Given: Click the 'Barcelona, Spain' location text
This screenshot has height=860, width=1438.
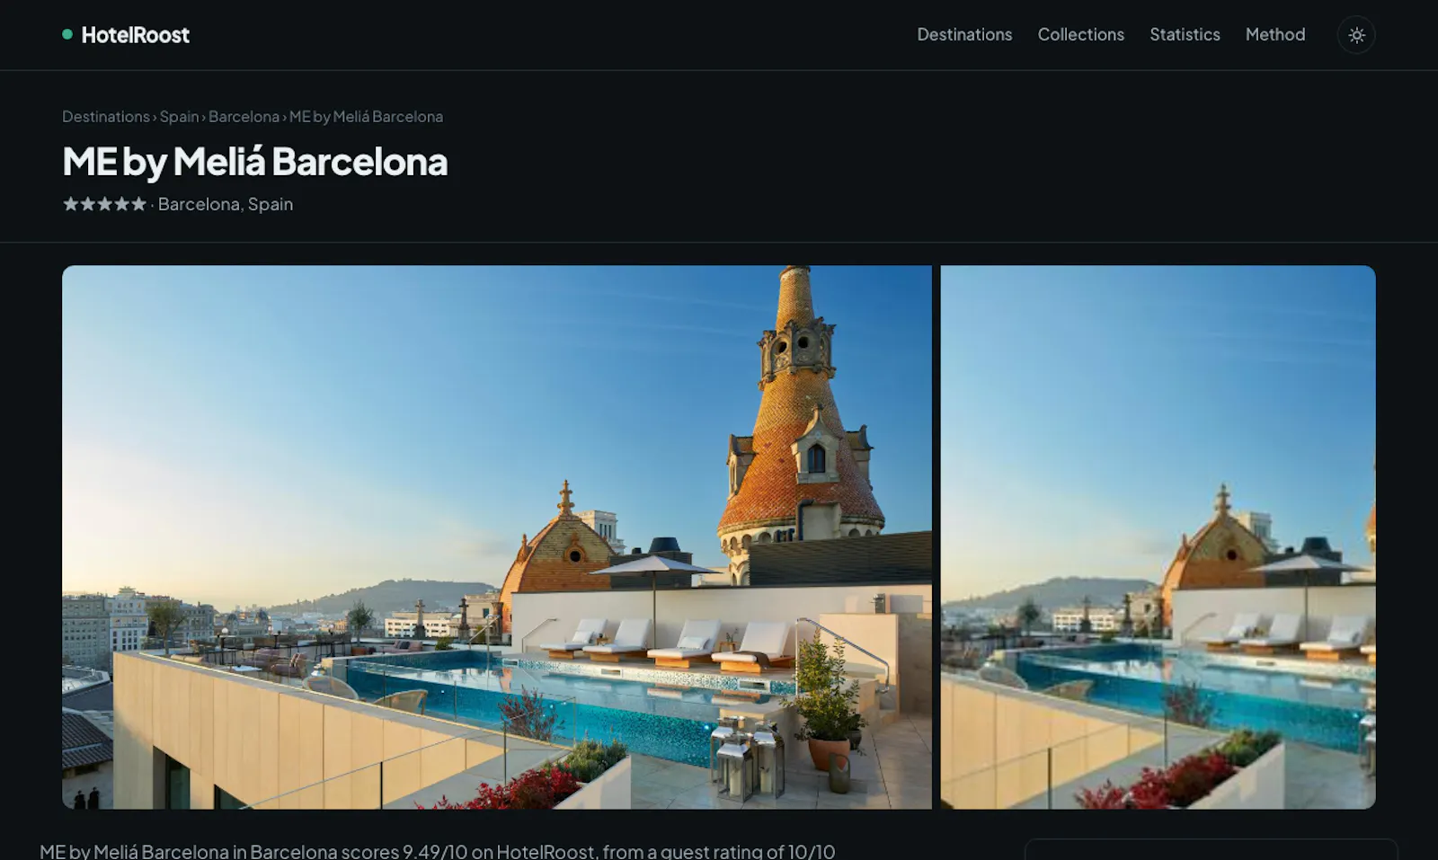Looking at the screenshot, I should pyautogui.click(x=226, y=204).
